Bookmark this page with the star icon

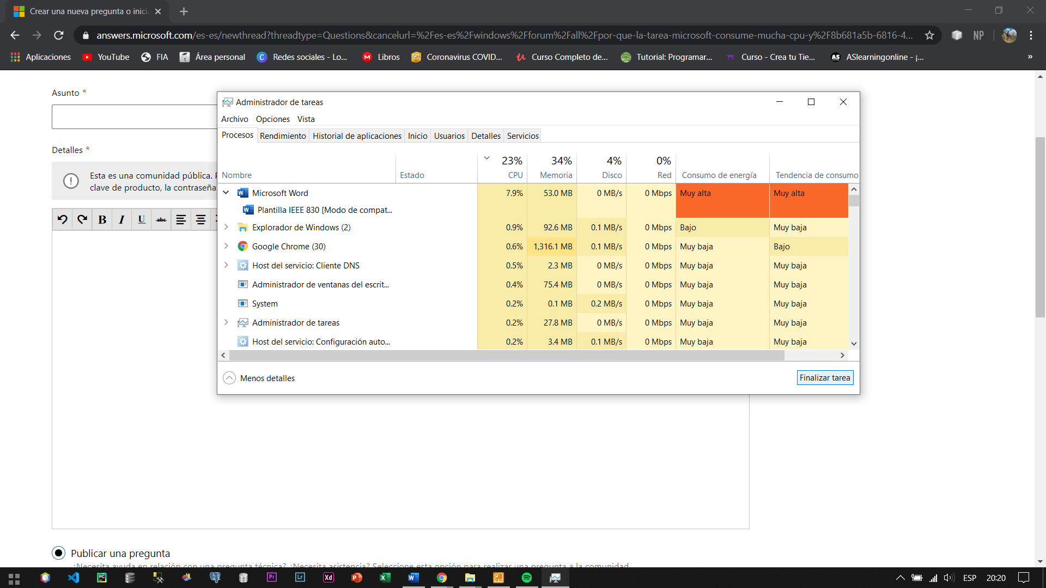coord(929,35)
